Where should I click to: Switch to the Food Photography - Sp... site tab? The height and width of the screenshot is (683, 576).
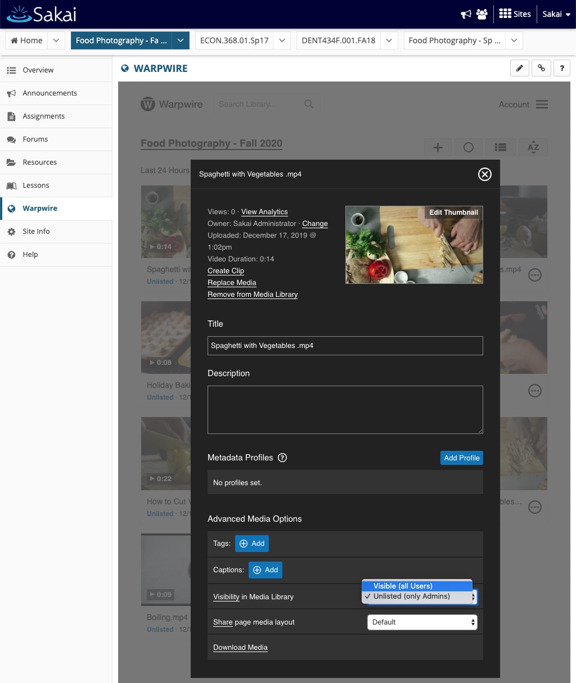coord(454,40)
